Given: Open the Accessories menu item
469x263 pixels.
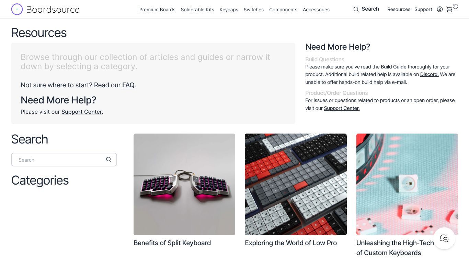Looking at the screenshot, I should point(316,10).
